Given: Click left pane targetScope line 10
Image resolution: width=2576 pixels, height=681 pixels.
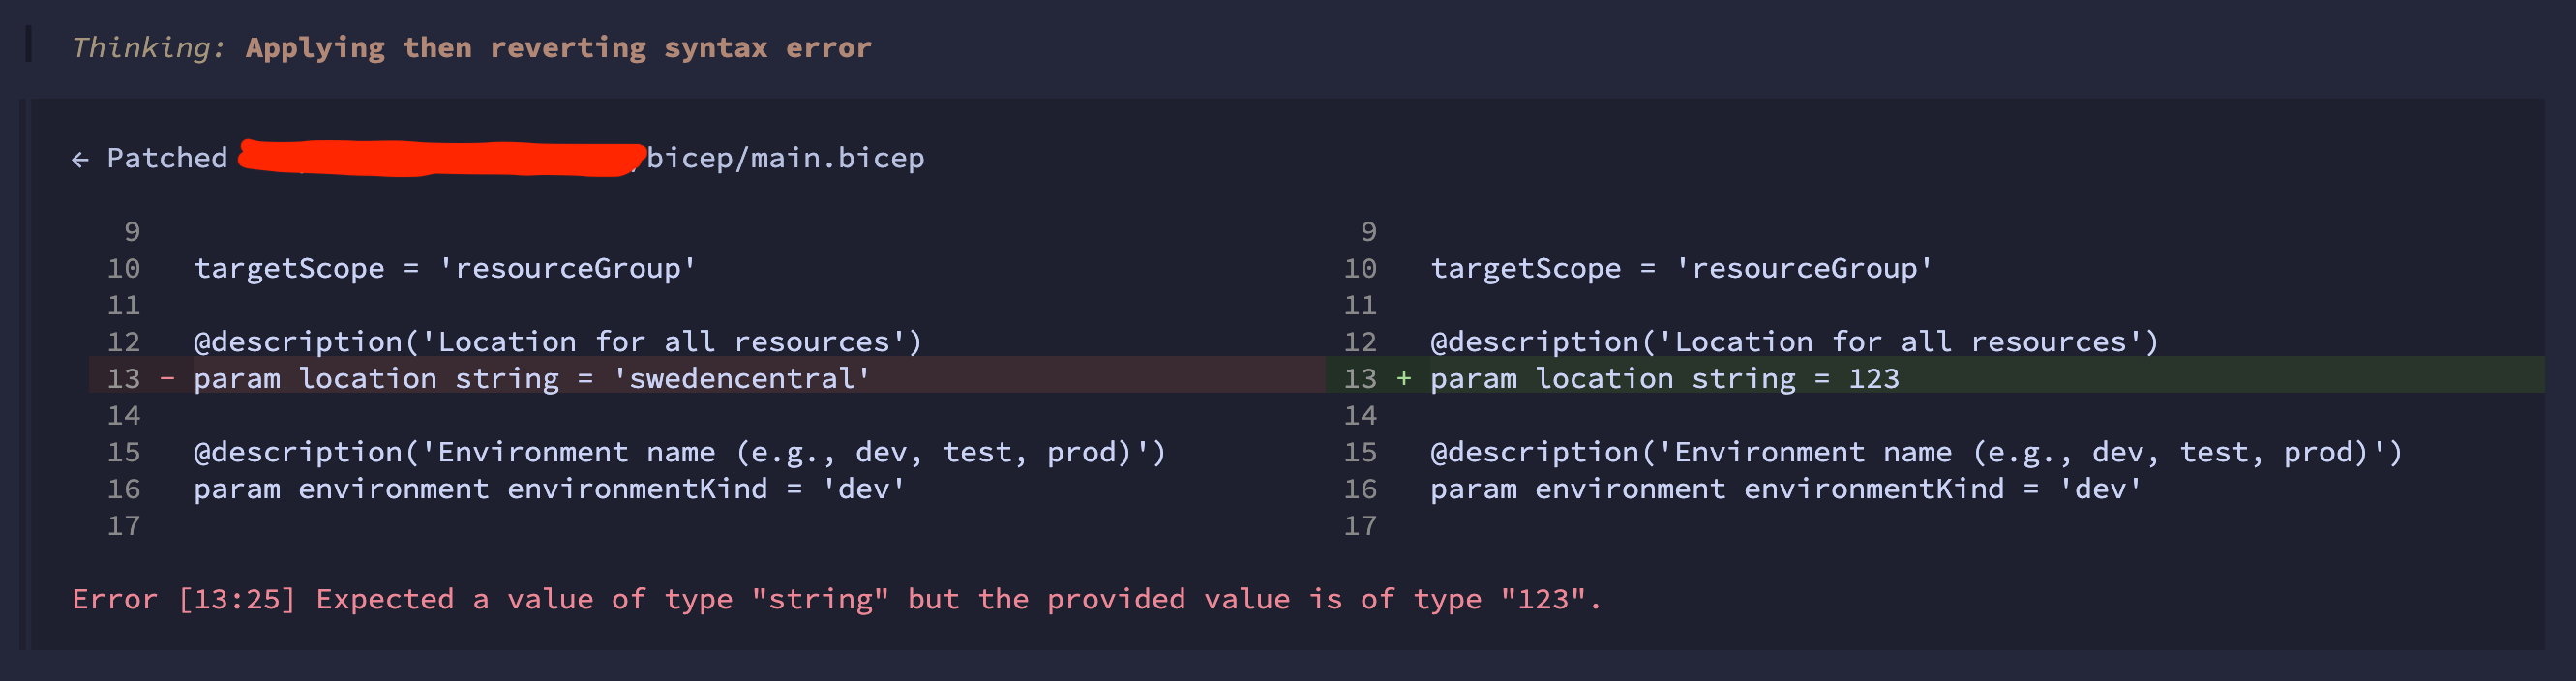Looking at the screenshot, I should point(444,268).
